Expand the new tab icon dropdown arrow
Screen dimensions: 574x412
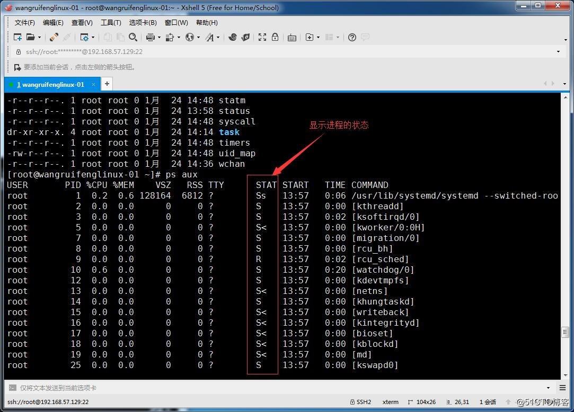[318, 38]
